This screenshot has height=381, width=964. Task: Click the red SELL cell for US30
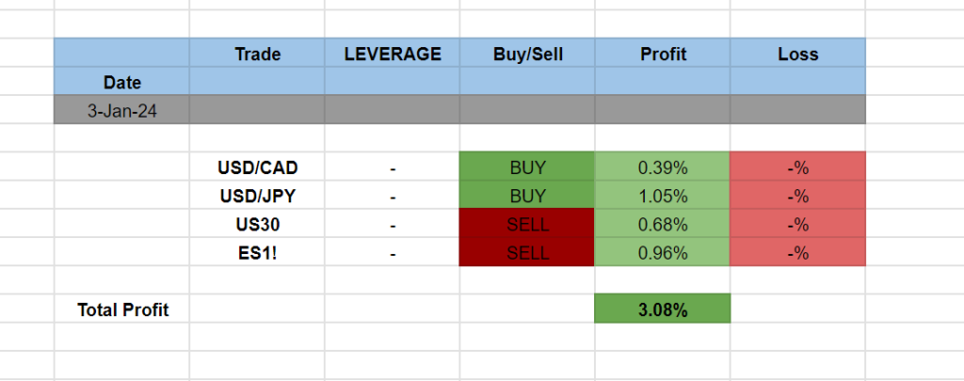[x=527, y=225]
